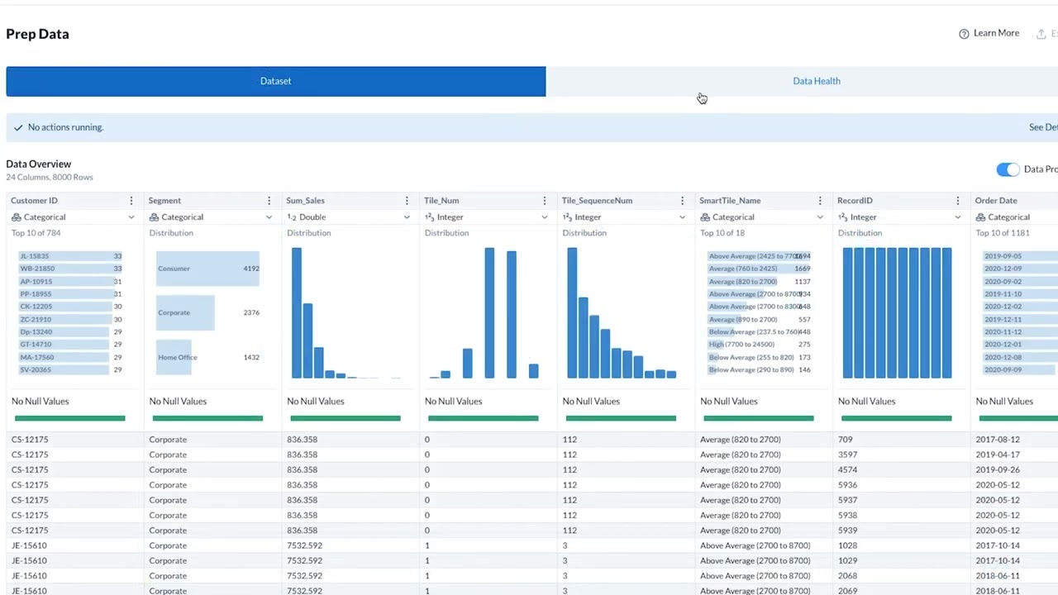
Task: Expand the Sum_Sales Double type dropdown
Action: [348, 217]
